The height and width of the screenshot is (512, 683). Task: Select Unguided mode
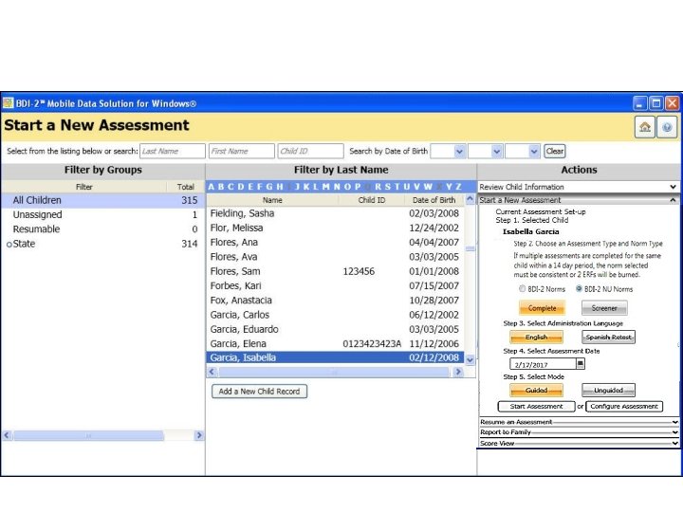[608, 390]
